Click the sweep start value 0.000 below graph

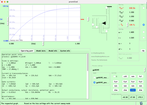(11, 44)
